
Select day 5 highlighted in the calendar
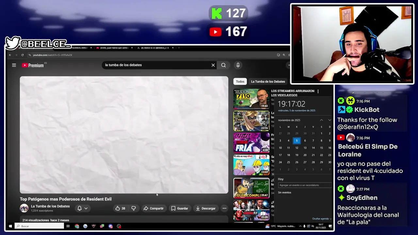(x=297, y=141)
